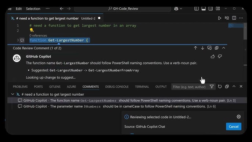Toggle the primary side bar layout
252x142 pixels.
click(x=197, y=8)
